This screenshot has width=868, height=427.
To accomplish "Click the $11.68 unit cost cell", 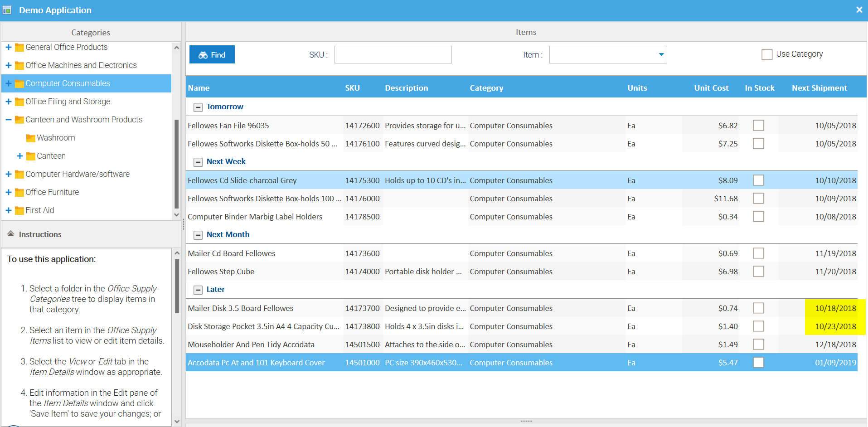I will (x=726, y=199).
